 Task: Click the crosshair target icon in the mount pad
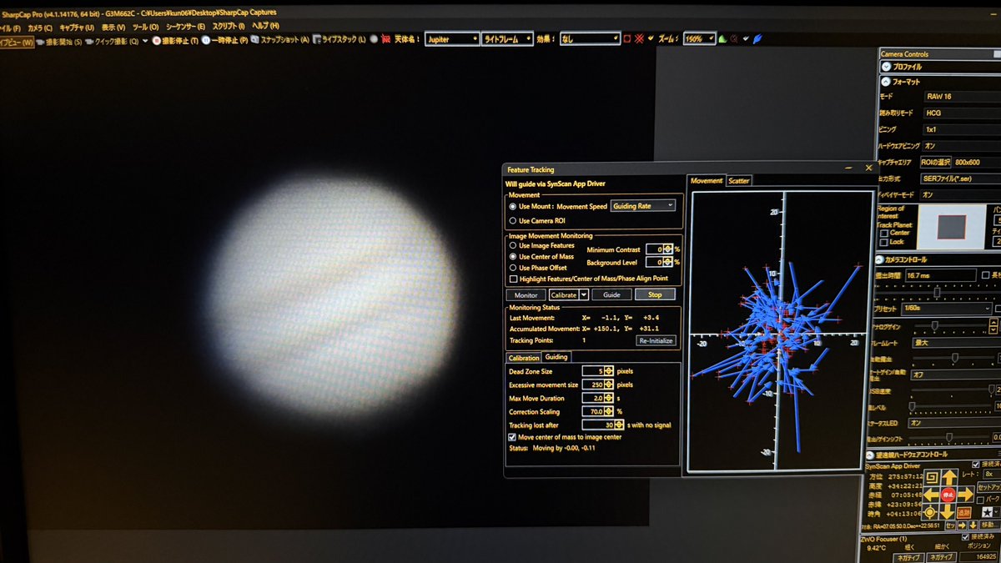[930, 512]
